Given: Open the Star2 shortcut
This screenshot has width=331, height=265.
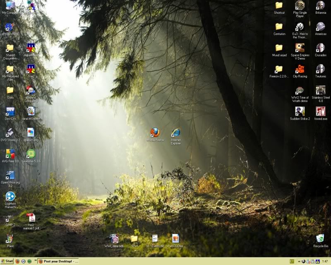Looking at the screenshot, I should 31,71.
